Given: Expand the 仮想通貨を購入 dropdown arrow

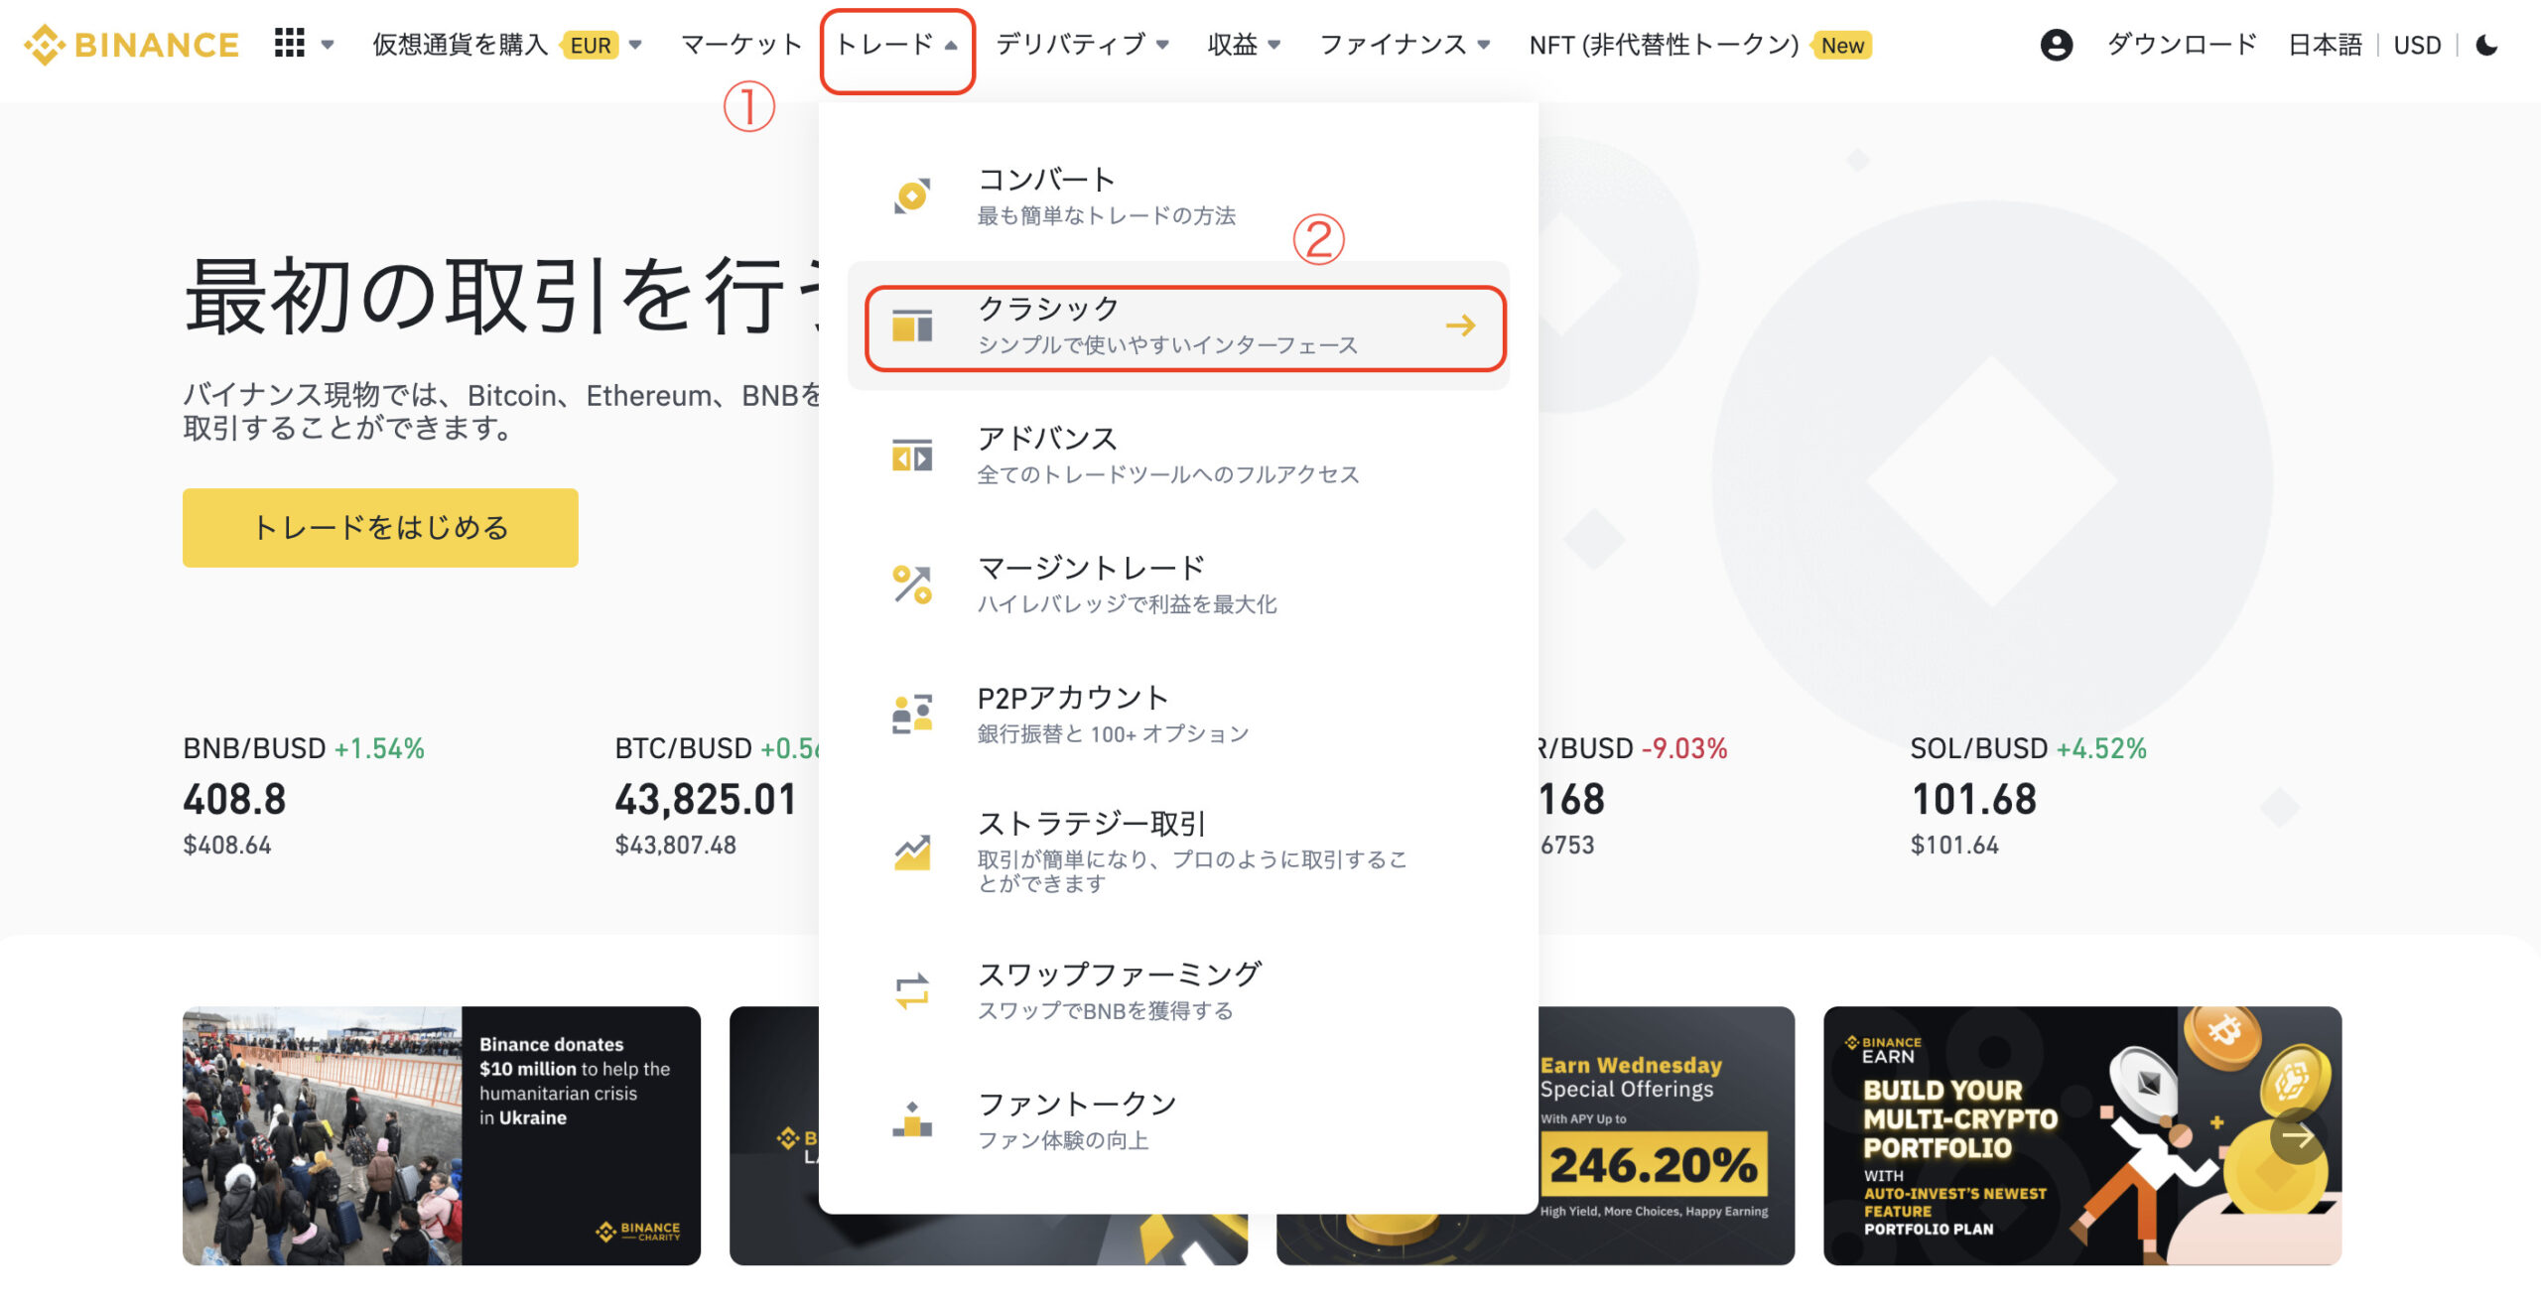Looking at the screenshot, I should (x=635, y=45).
